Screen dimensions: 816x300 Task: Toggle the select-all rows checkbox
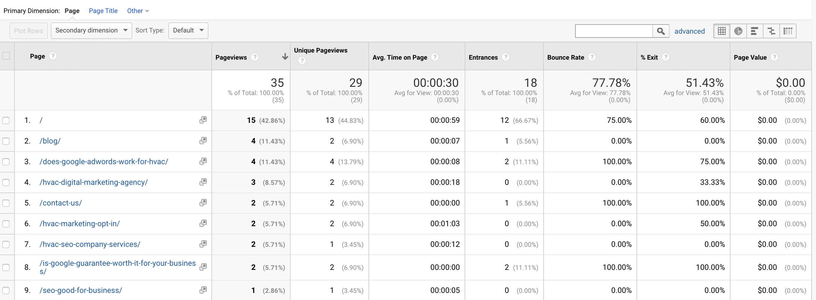[6, 56]
